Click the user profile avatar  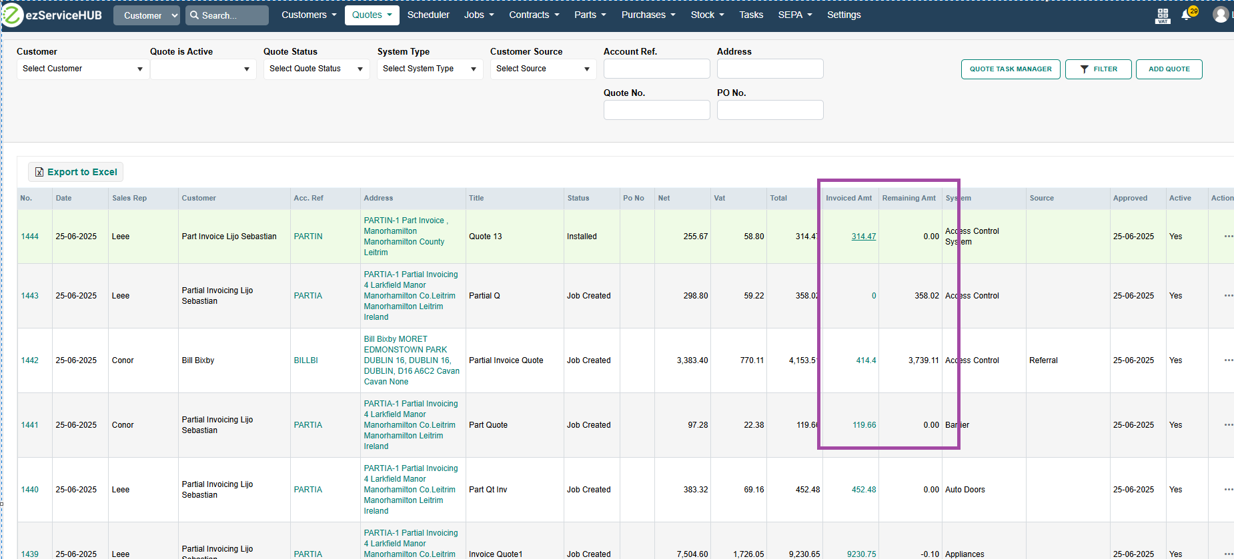coord(1220,15)
